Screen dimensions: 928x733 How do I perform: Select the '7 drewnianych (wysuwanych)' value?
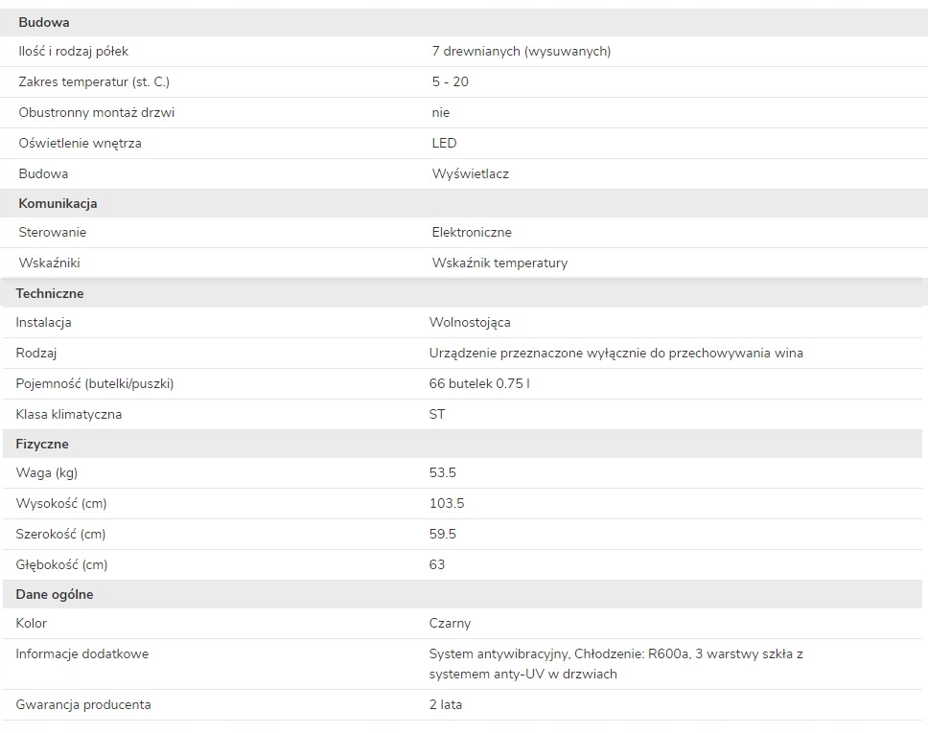(521, 51)
